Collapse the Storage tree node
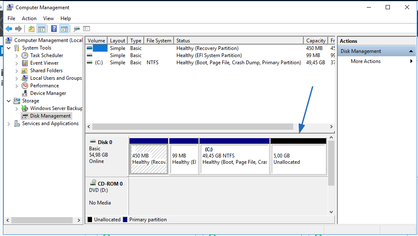The height and width of the screenshot is (236, 418). [x=9, y=101]
